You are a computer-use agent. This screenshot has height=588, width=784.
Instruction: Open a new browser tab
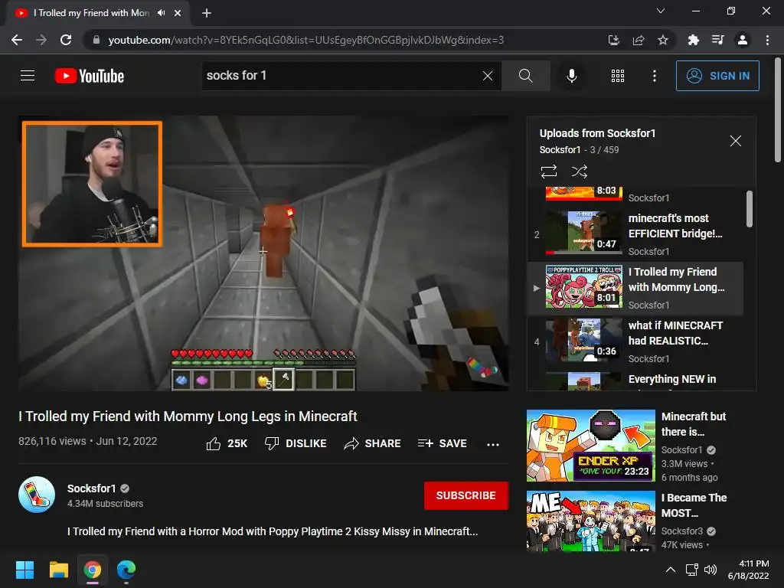(207, 13)
